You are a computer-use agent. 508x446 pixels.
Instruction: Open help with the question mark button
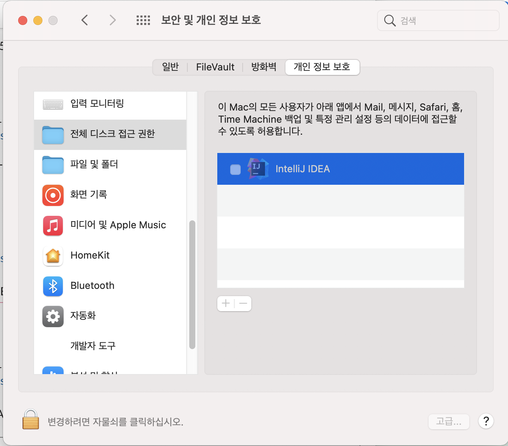tap(486, 421)
